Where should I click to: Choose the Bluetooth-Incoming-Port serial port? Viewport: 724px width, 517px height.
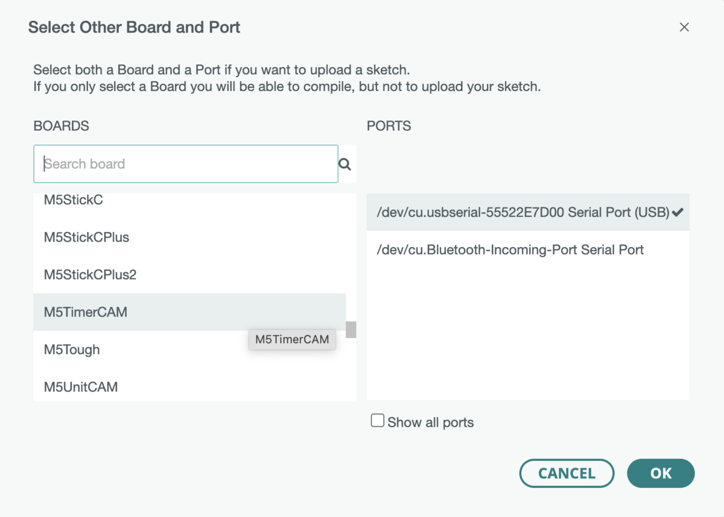point(510,249)
